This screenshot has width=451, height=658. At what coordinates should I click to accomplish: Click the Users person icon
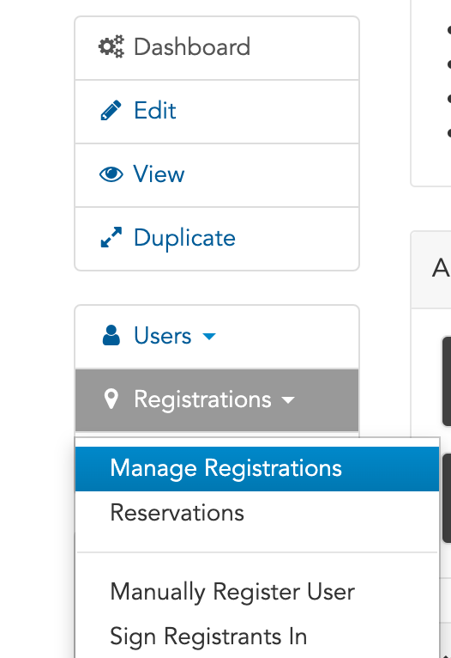click(111, 335)
